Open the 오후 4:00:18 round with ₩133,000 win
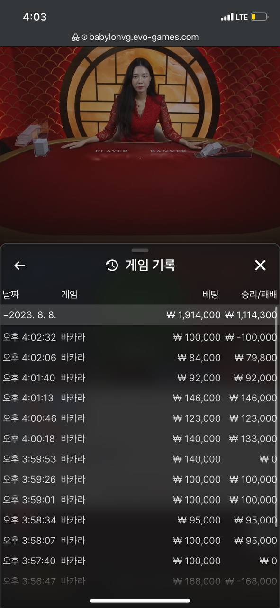The width and height of the screenshot is (280, 608). [140, 439]
